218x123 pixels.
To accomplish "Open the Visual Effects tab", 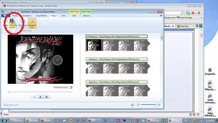I will (41, 16).
